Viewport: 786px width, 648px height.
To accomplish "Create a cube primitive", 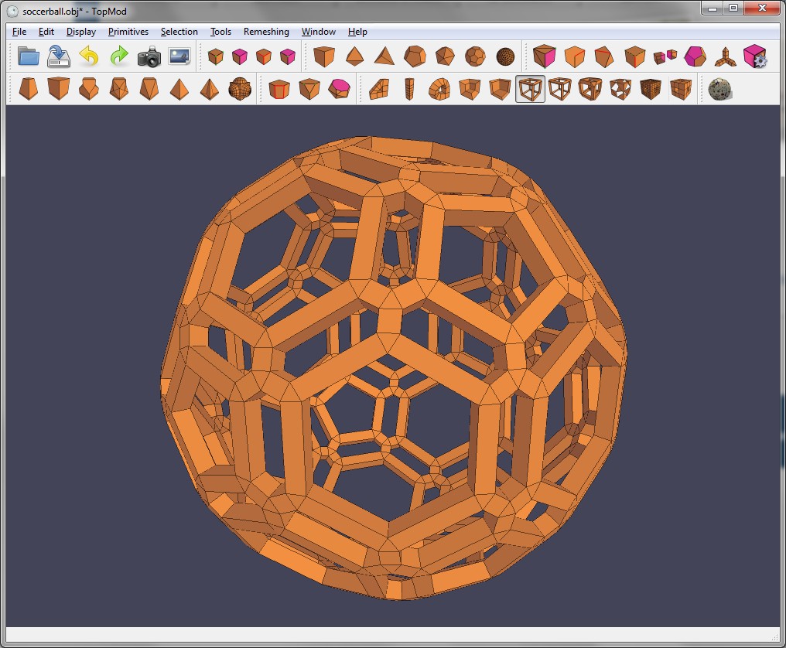I will click(324, 56).
